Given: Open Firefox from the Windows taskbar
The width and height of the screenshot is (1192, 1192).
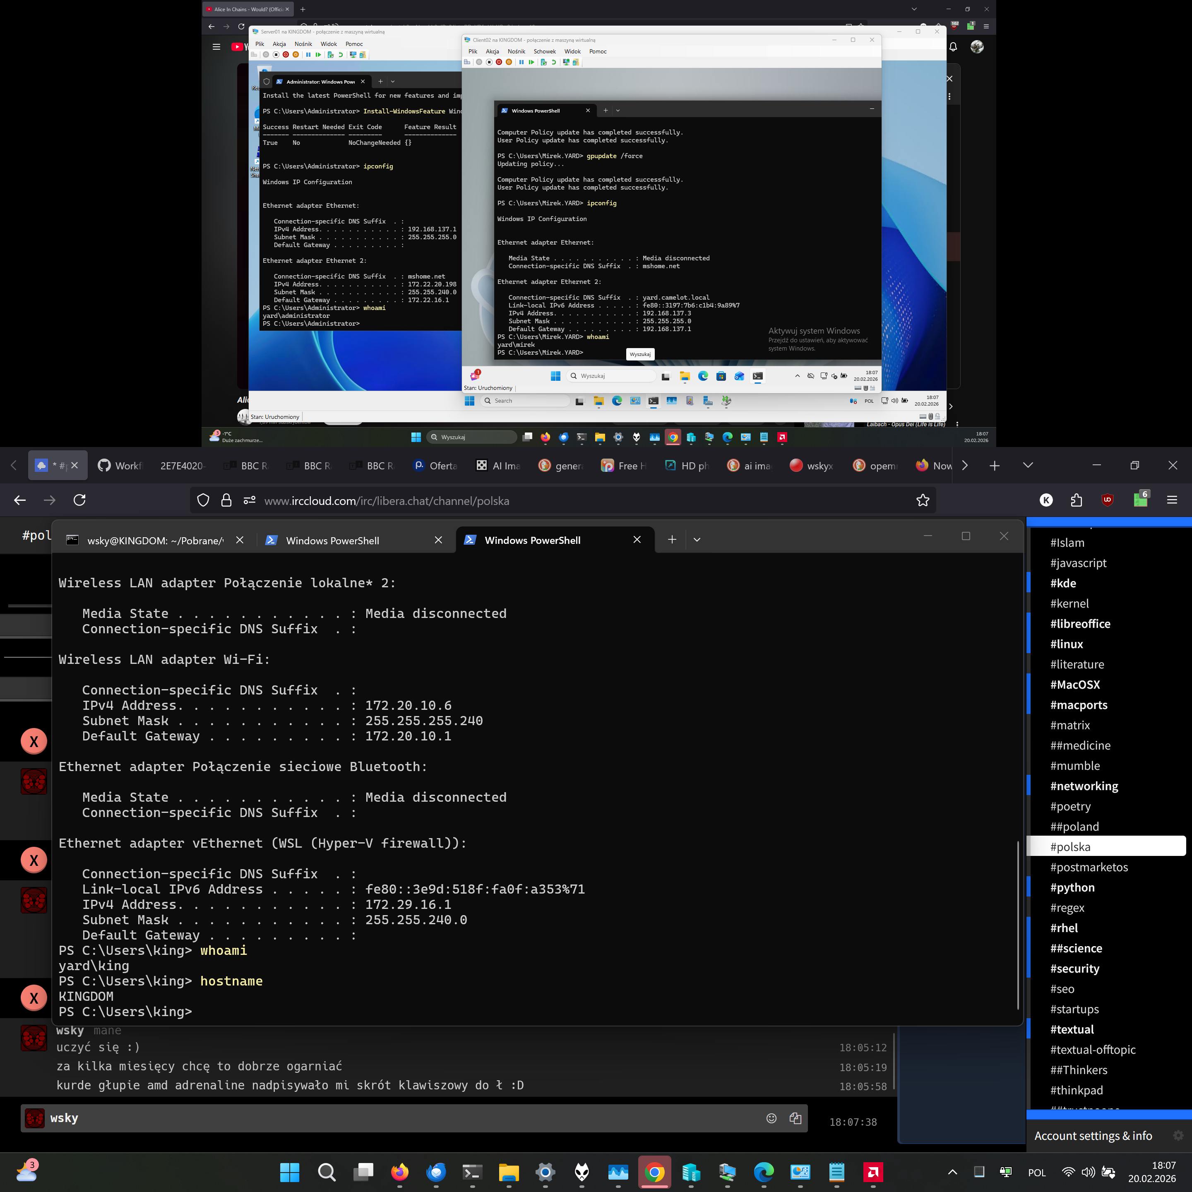Looking at the screenshot, I should click(399, 1172).
